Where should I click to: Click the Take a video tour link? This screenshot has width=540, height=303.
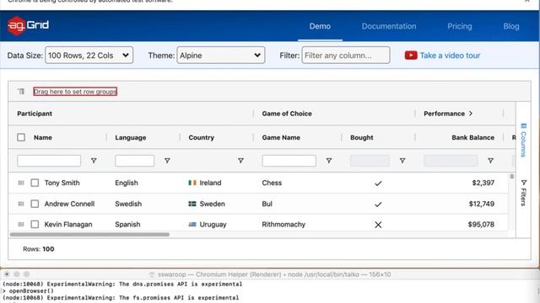click(x=450, y=56)
